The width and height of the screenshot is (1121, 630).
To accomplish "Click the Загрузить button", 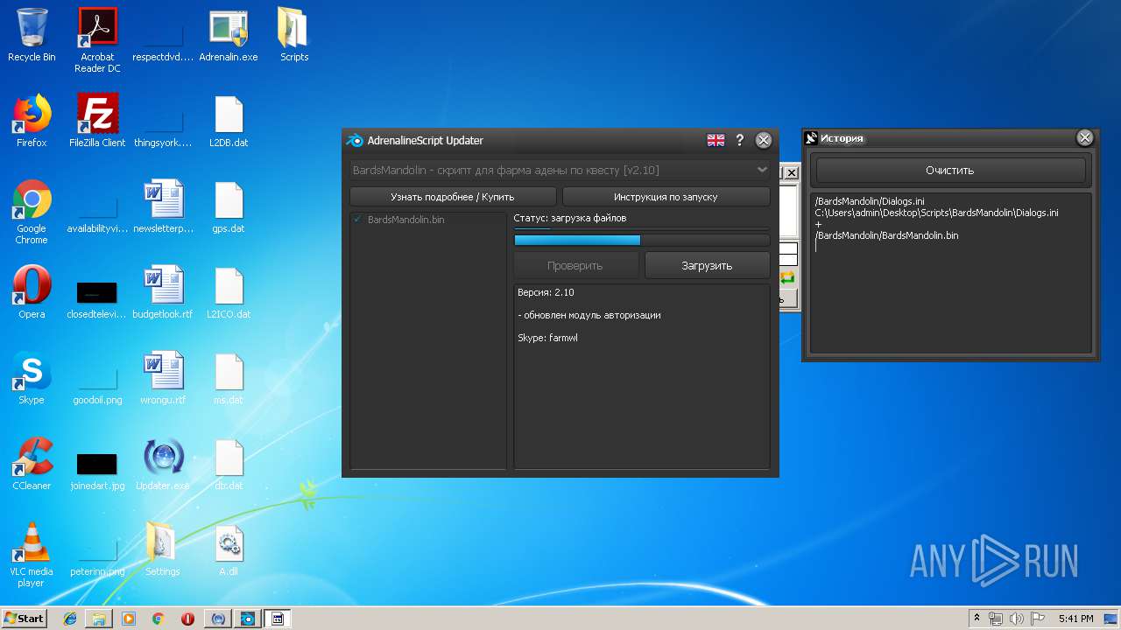I will click(x=707, y=265).
